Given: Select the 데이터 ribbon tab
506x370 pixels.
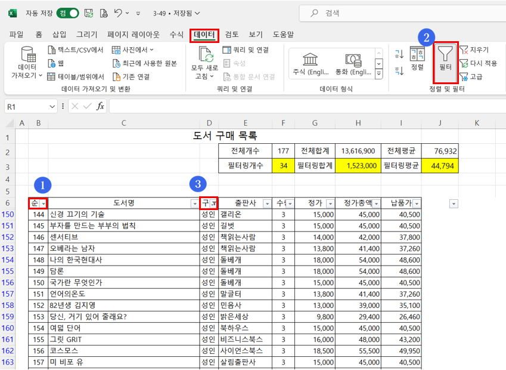Looking at the screenshot, I should [204, 35].
